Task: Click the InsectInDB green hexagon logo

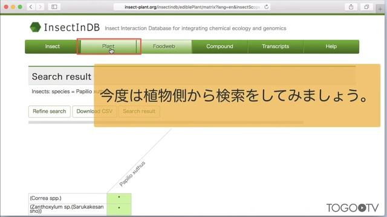Action: [x=35, y=27]
